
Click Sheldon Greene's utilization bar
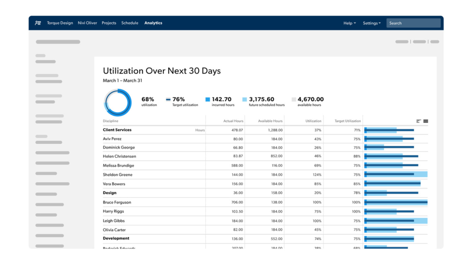tap(395, 175)
